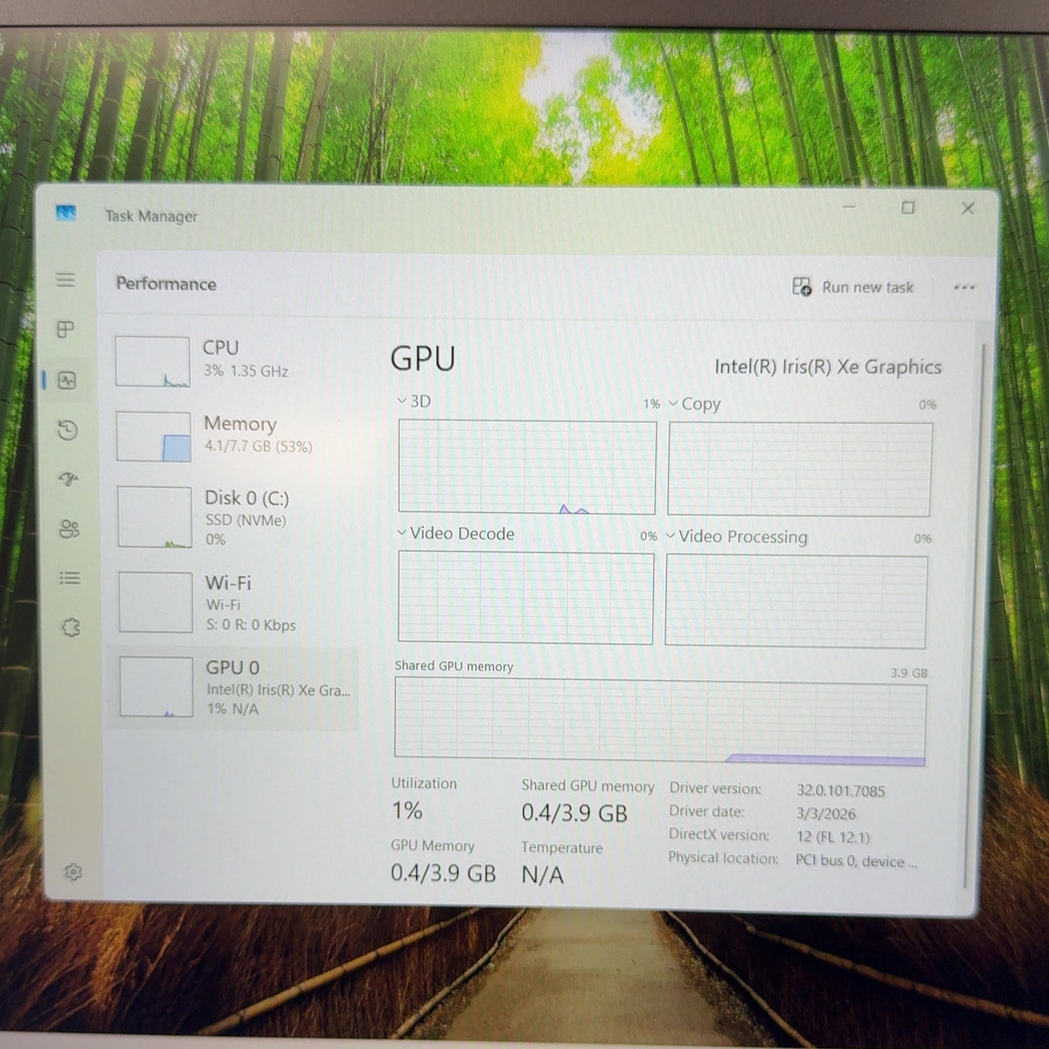Open the App history icon
This screenshot has width=1049, height=1049.
[67, 430]
